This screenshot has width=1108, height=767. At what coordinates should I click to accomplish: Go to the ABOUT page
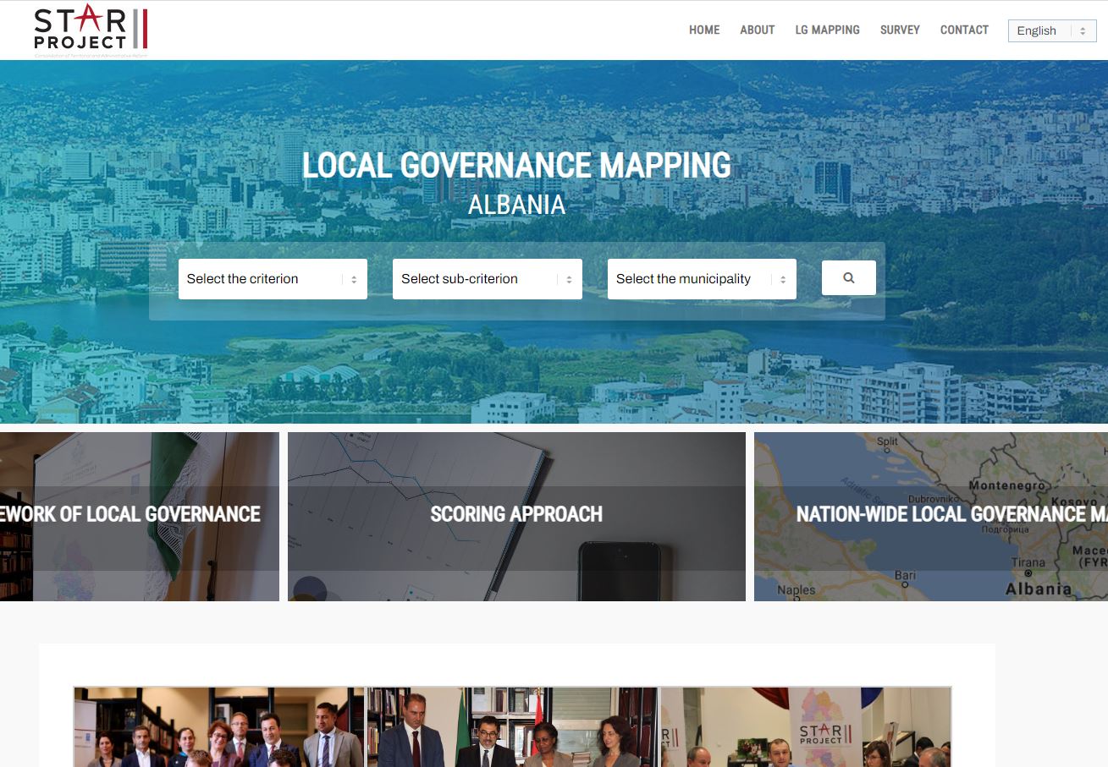click(758, 30)
